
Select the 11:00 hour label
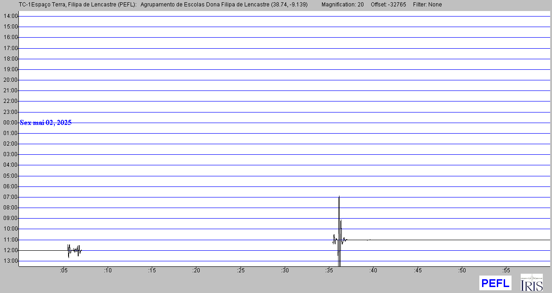pyautogui.click(x=10, y=240)
